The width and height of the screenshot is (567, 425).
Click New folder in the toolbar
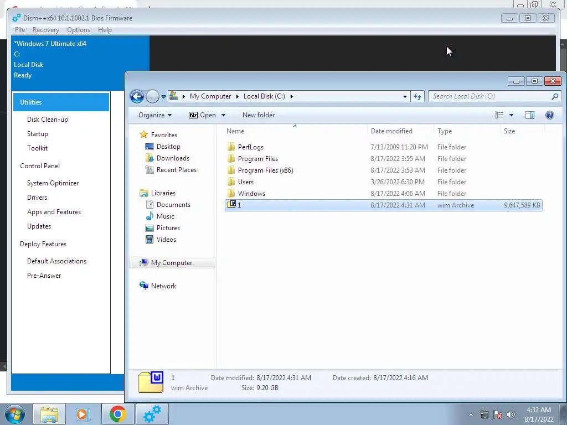(259, 115)
